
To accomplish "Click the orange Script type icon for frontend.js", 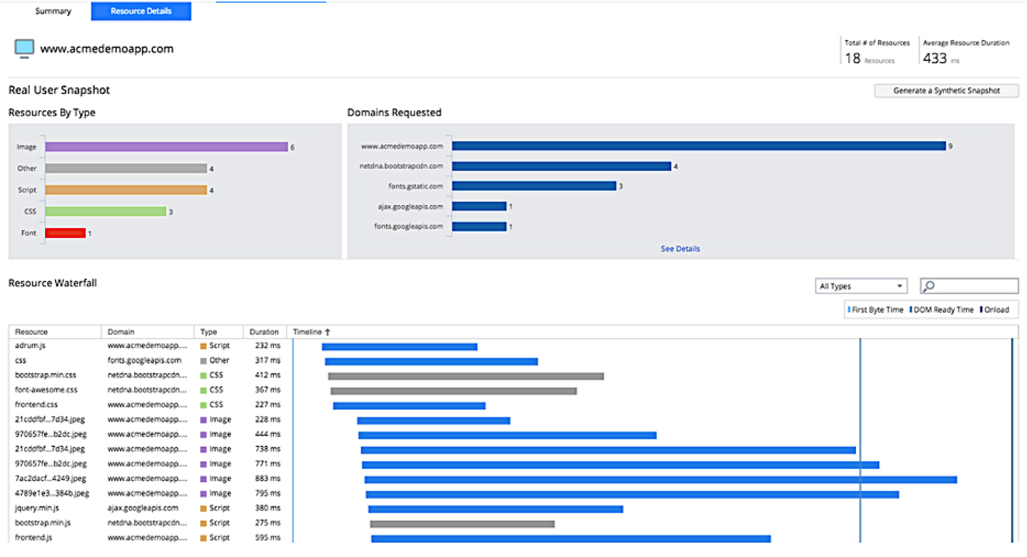I will coord(204,538).
